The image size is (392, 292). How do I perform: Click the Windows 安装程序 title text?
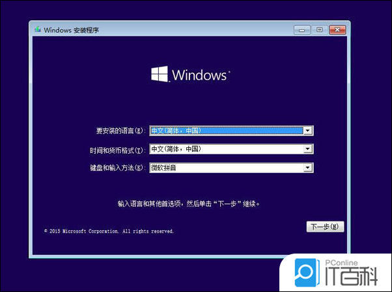coord(71,30)
